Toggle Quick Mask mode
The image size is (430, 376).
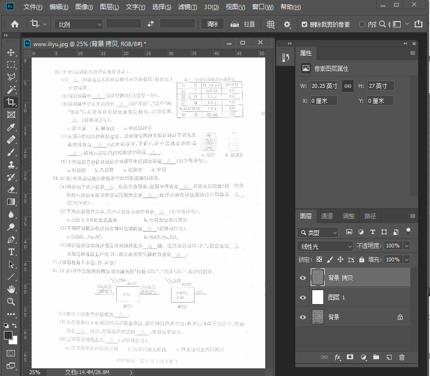[11, 353]
